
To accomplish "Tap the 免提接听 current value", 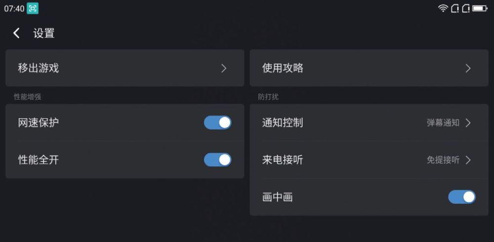I will 443,160.
